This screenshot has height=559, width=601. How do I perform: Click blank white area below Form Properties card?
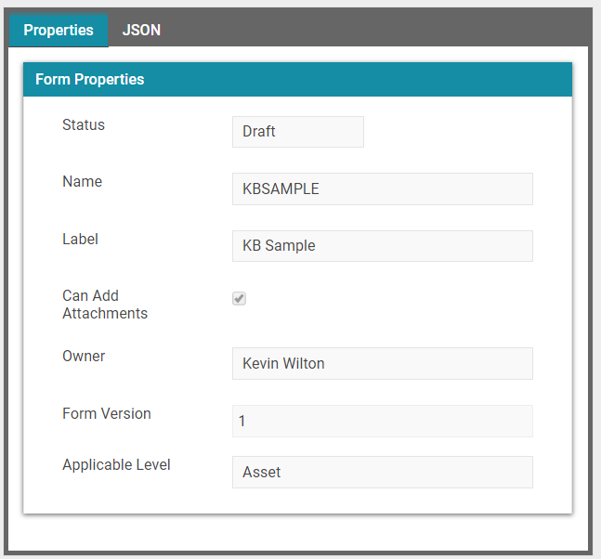pos(297,533)
